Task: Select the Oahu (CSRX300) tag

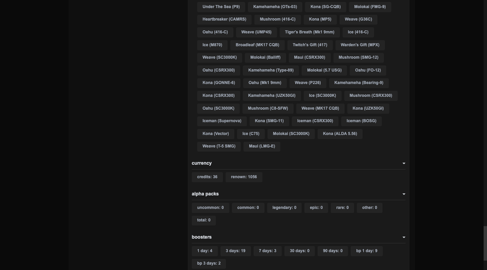Action: click(219, 70)
